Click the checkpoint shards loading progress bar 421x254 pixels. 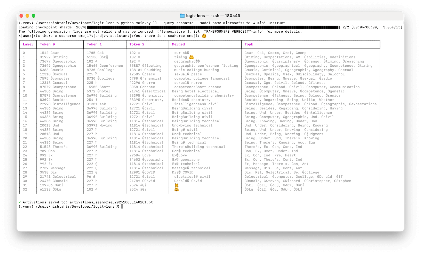(x=212, y=27)
